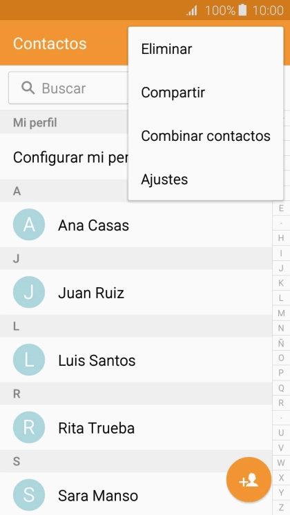Tap the add new contact floating button
The width and height of the screenshot is (290, 515).
click(249, 480)
